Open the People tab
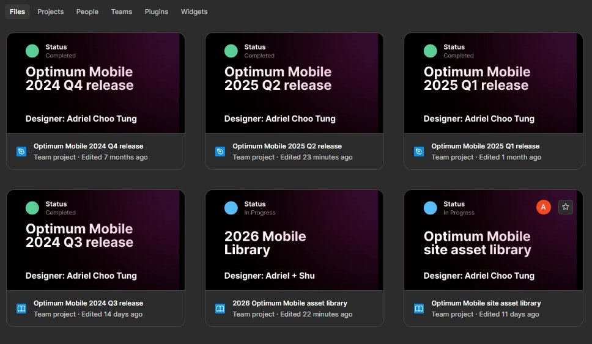Viewport: 592px width, 344px height. click(87, 12)
